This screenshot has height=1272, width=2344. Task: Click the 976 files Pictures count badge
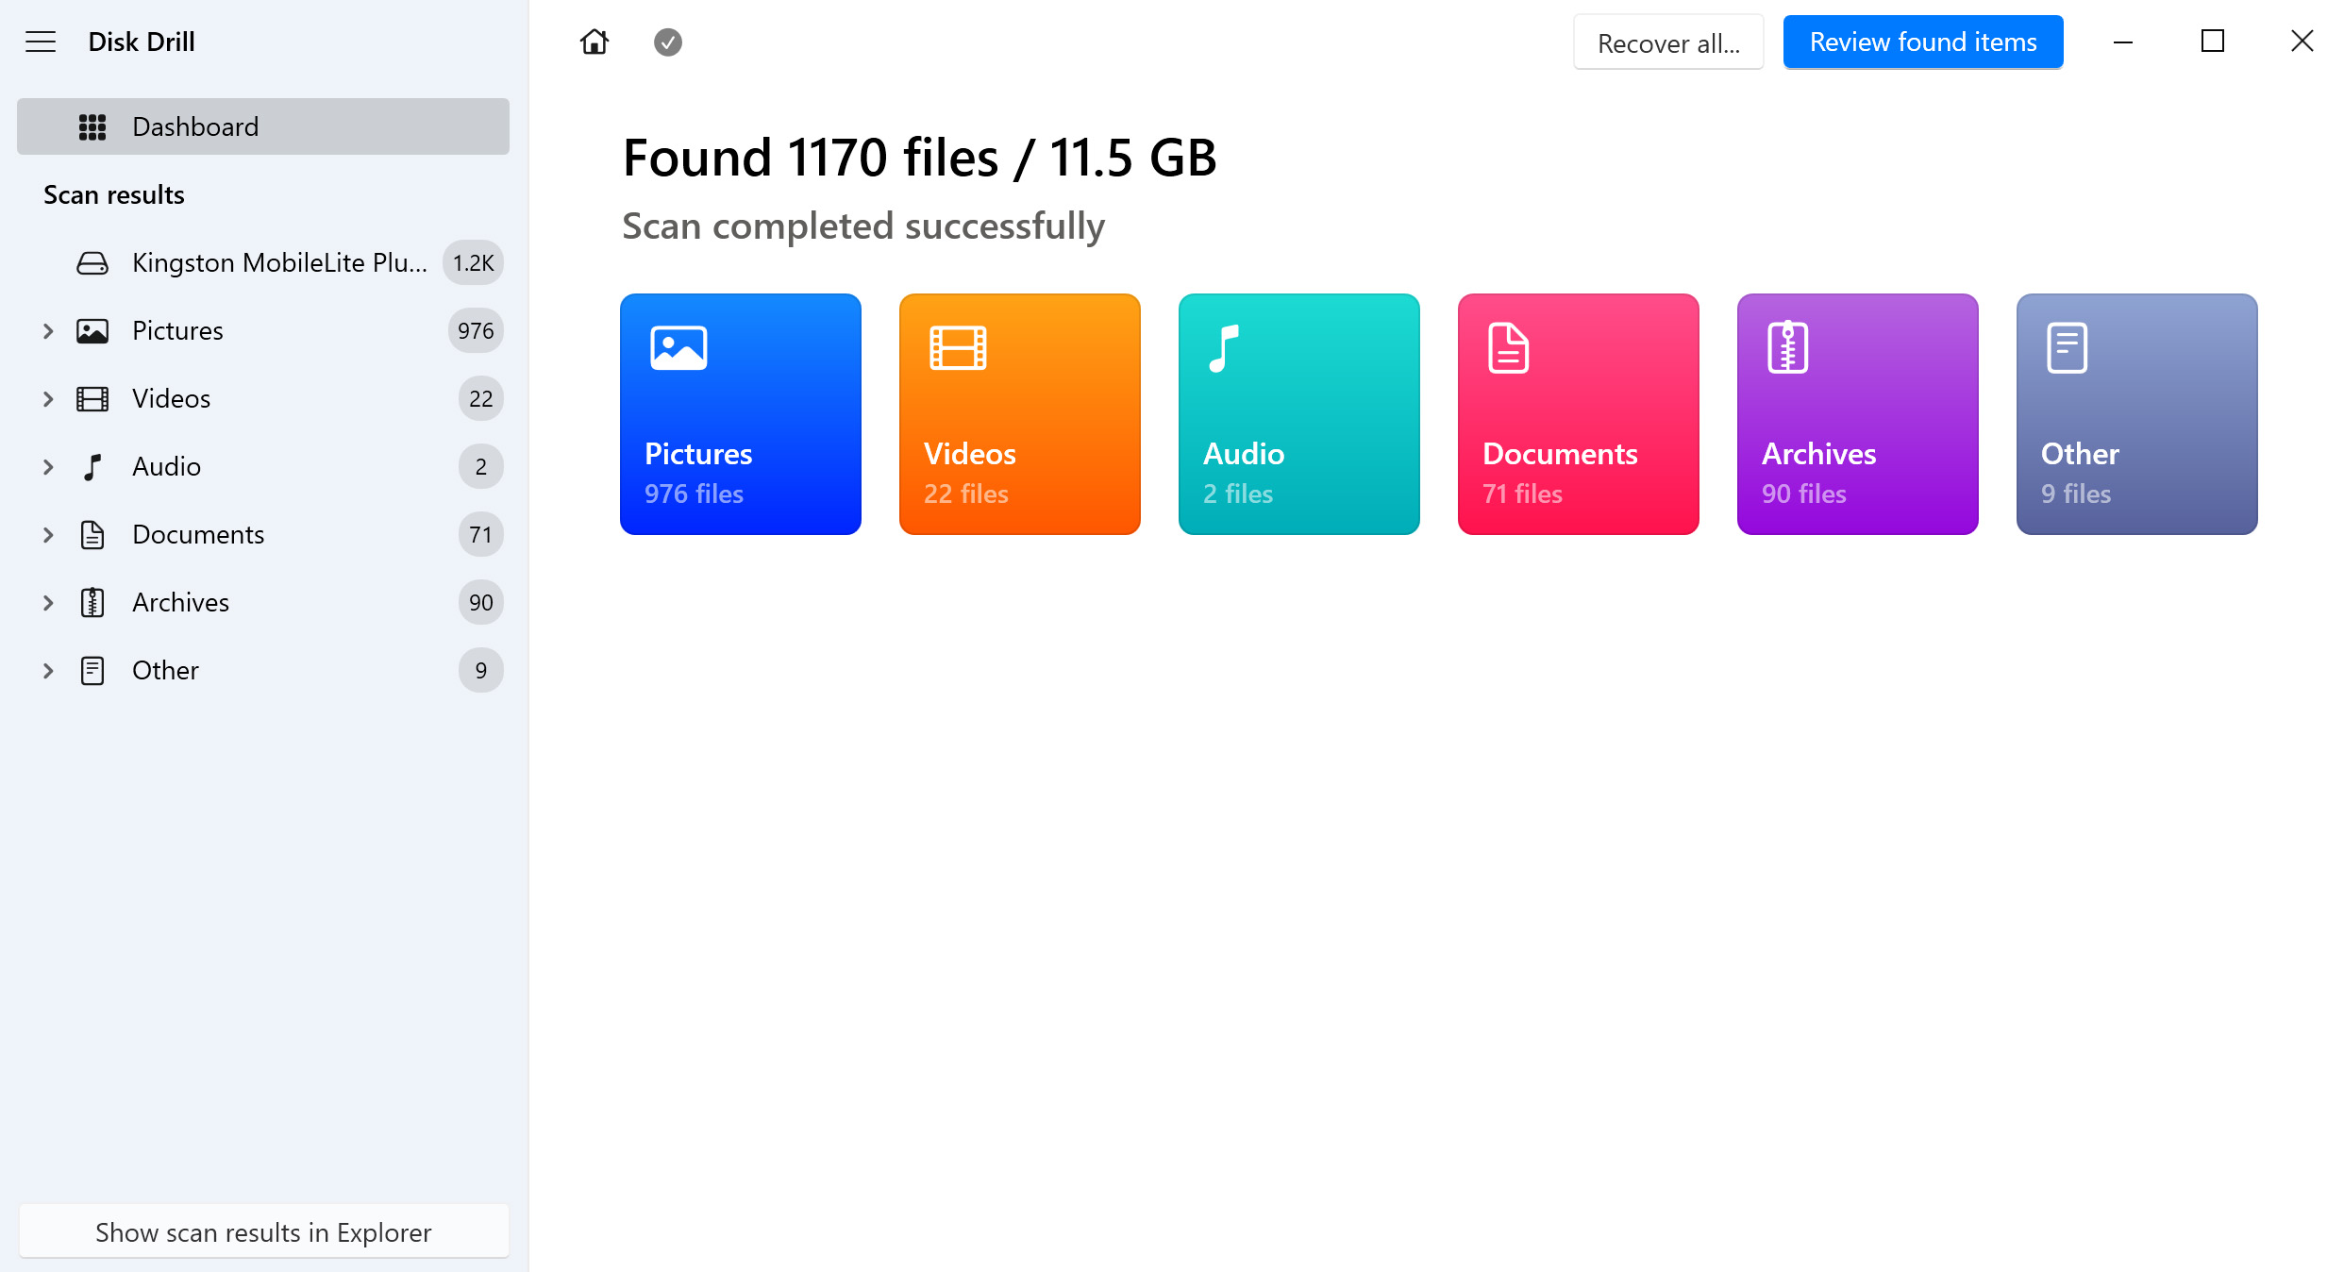(x=475, y=330)
